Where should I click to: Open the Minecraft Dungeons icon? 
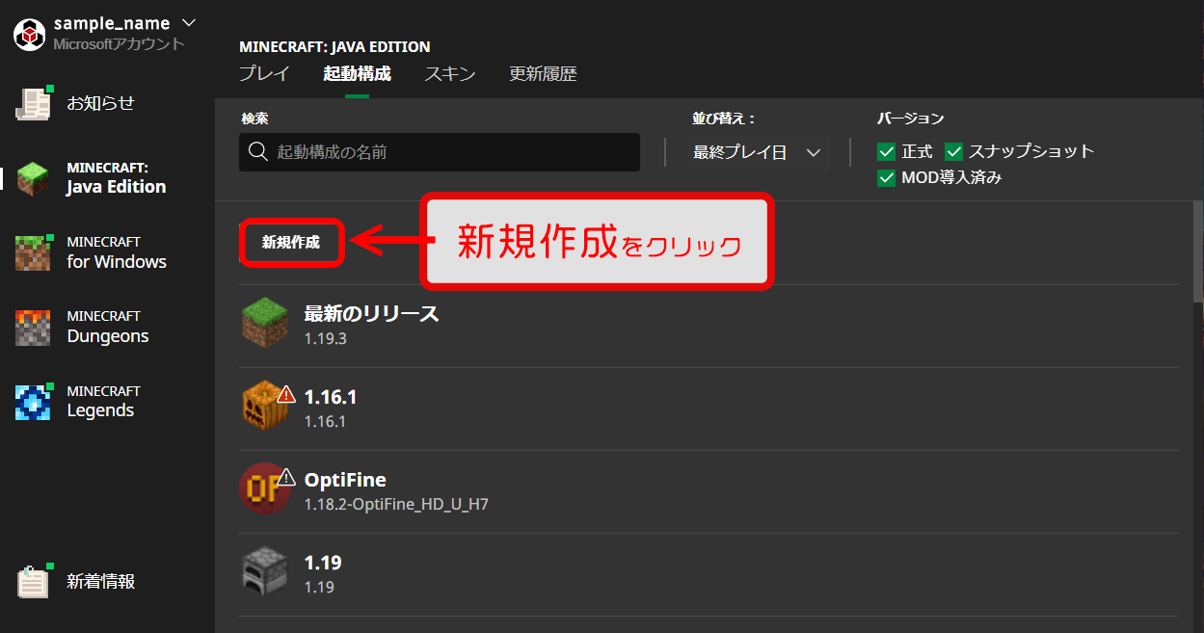pos(33,327)
